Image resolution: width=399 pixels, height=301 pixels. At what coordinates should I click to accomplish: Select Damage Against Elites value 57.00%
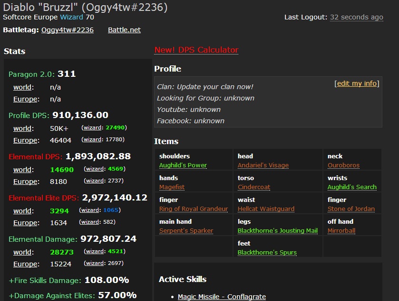[117, 295]
